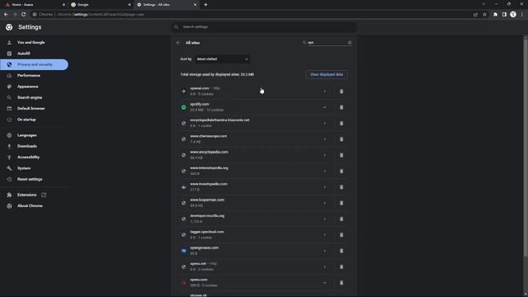This screenshot has height=297, width=528.
Task: Delete stored data for openai.com
Action: coord(341,92)
